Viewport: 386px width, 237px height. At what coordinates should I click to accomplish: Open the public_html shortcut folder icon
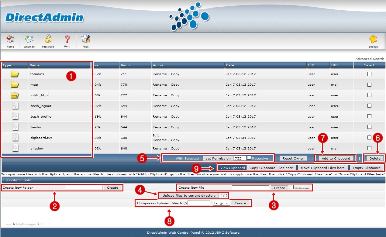(x=15, y=95)
